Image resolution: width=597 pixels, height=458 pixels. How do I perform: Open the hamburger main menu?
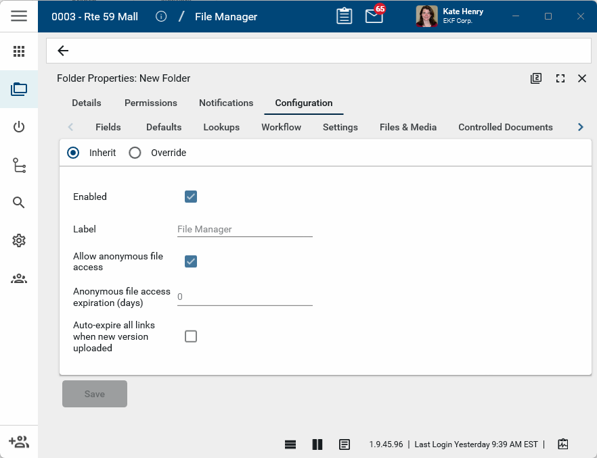coord(19,16)
